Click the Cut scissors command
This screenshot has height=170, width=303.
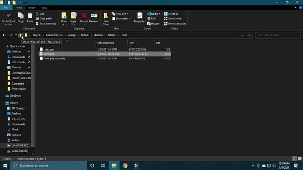[40, 14]
